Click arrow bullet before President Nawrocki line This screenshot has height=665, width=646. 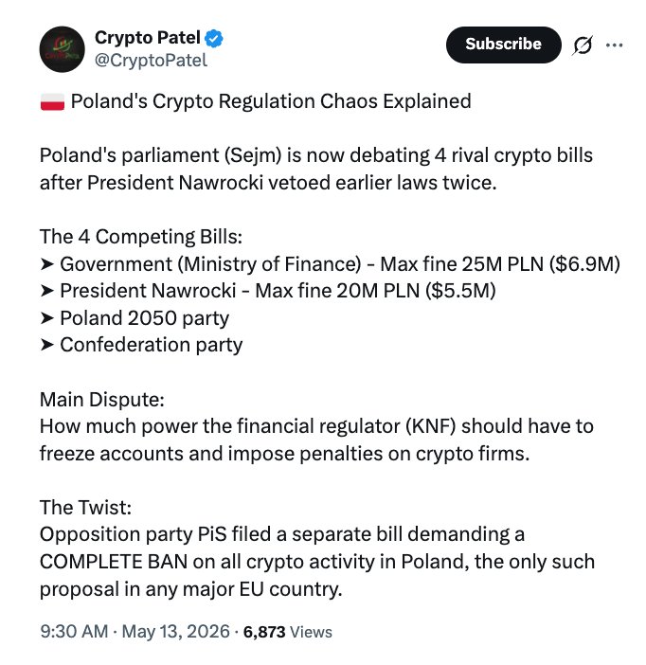[x=47, y=291]
